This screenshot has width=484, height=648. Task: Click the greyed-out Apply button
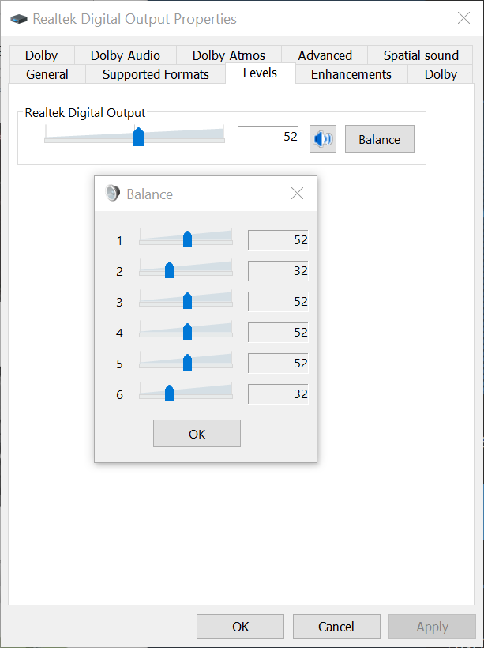[432, 627]
